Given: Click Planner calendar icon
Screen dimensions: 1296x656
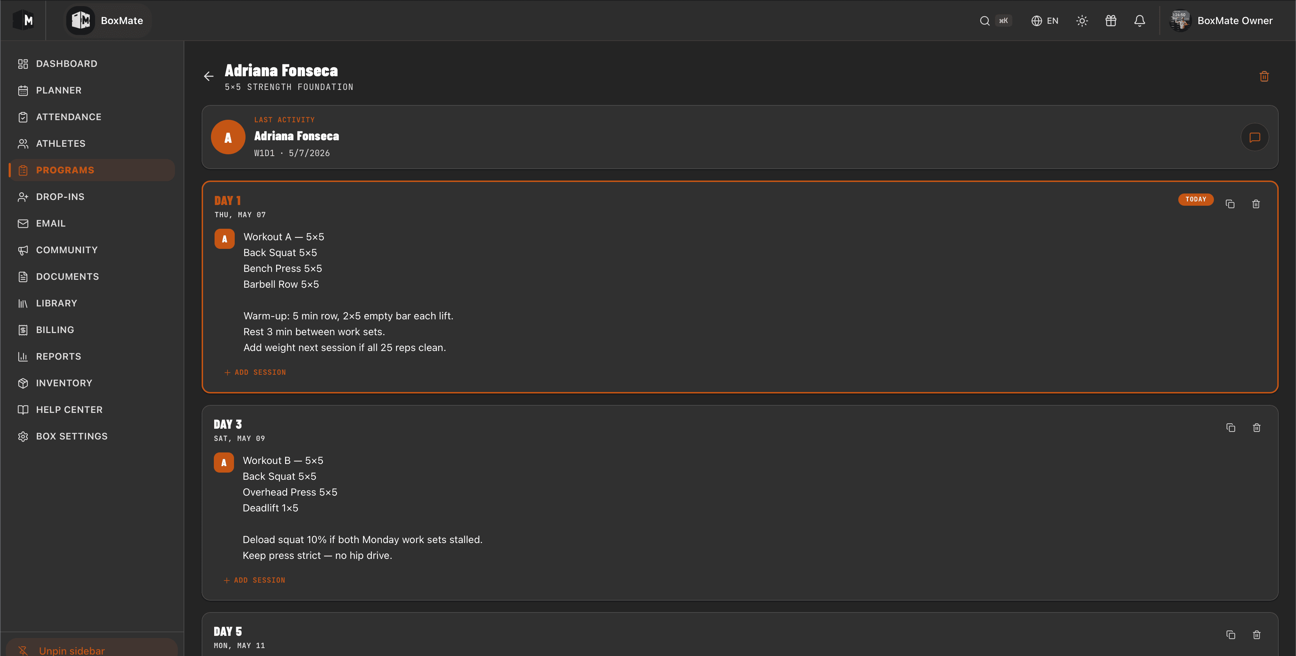Looking at the screenshot, I should 23,91.
